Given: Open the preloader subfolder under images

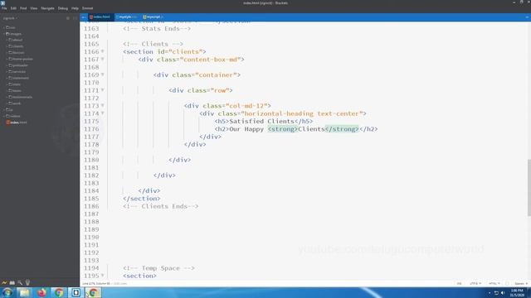Looking at the screenshot, I should 18,65.
